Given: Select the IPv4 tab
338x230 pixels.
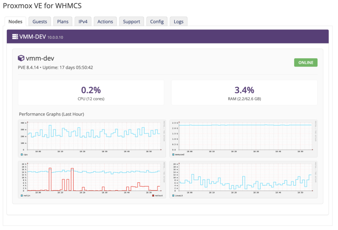Looking at the screenshot, I should pyautogui.click(x=84, y=22).
